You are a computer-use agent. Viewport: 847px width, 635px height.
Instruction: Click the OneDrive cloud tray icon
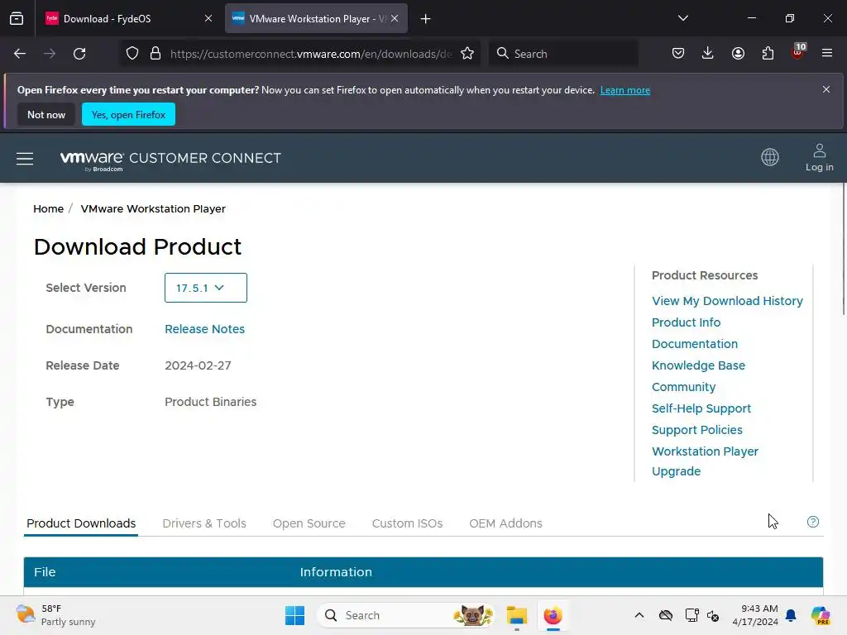[x=666, y=615]
